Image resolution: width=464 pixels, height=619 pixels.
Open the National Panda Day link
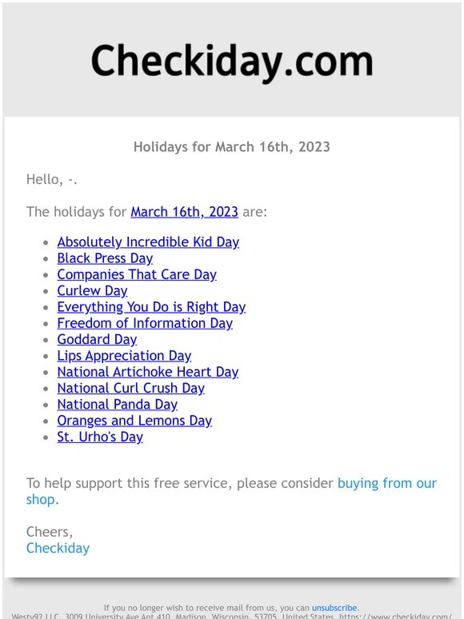tap(118, 404)
